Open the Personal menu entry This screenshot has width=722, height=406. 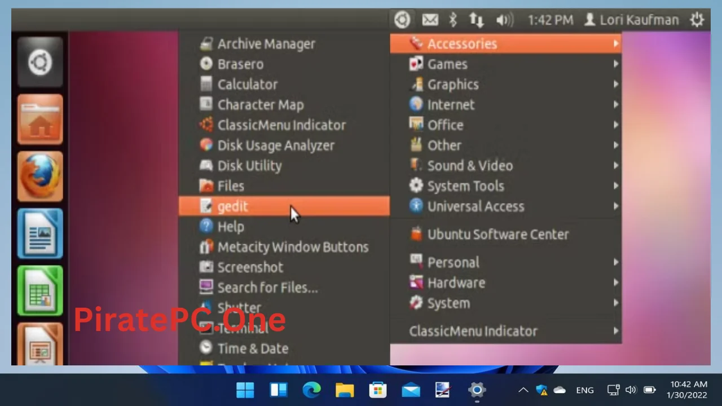tap(505, 263)
